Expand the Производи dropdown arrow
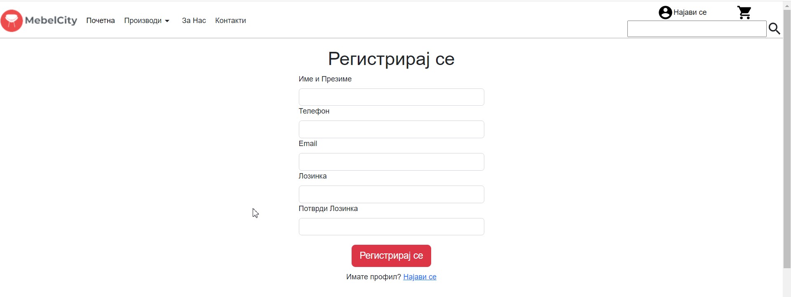Image resolution: width=791 pixels, height=297 pixels. pos(167,21)
